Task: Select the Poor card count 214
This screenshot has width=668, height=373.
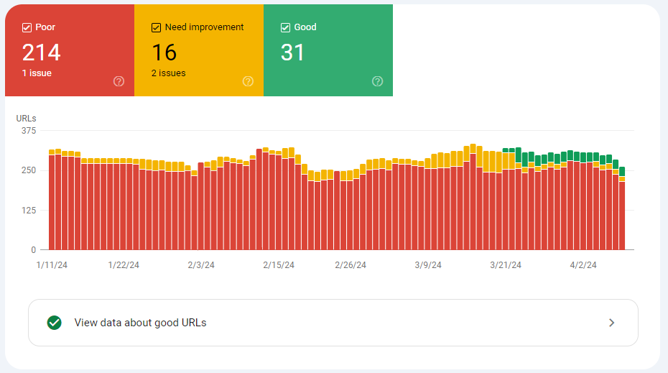Action: pos(42,52)
